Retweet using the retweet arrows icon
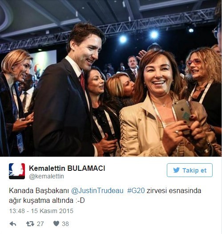The height and width of the screenshot is (234, 222). pyautogui.click(x=30, y=224)
